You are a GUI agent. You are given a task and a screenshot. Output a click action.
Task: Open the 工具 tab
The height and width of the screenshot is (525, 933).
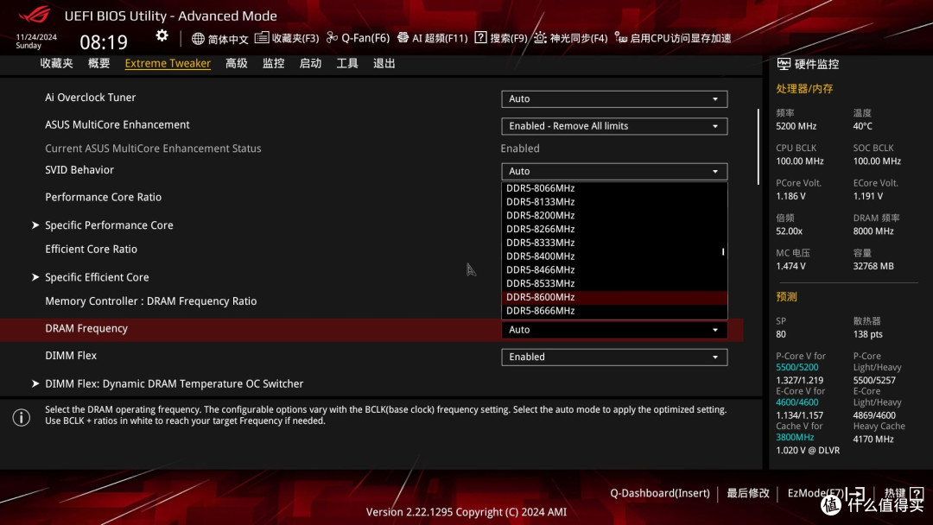(x=347, y=64)
